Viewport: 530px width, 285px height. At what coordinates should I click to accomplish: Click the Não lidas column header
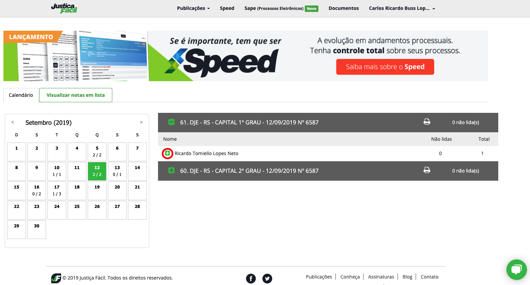pyautogui.click(x=441, y=139)
